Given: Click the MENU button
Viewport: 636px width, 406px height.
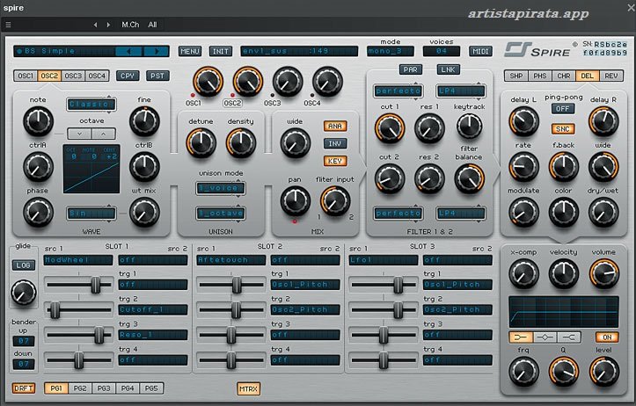Looking at the screenshot, I should pos(190,52).
